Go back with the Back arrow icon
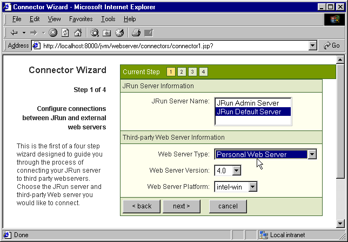The width and height of the screenshot is (348, 242). point(14,33)
